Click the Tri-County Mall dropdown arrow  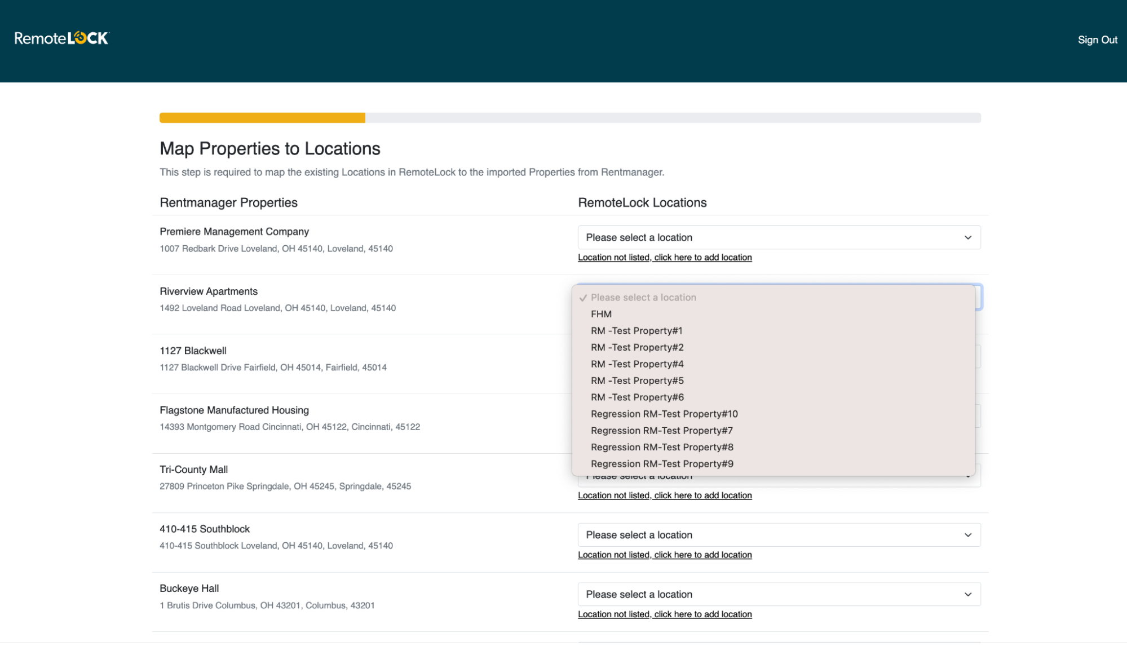pos(969,475)
